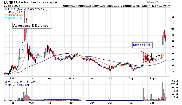The height and width of the screenshot is (105, 182).
Task: Click the Sep label under price chart
Action: [152, 79]
